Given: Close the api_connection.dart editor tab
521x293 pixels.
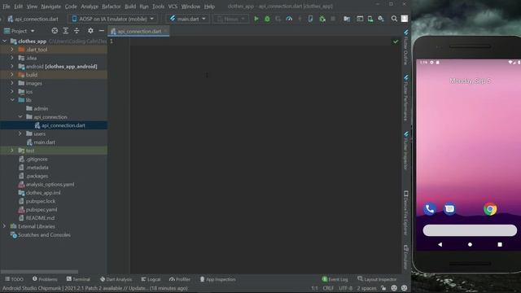Looking at the screenshot, I should [x=165, y=31].
